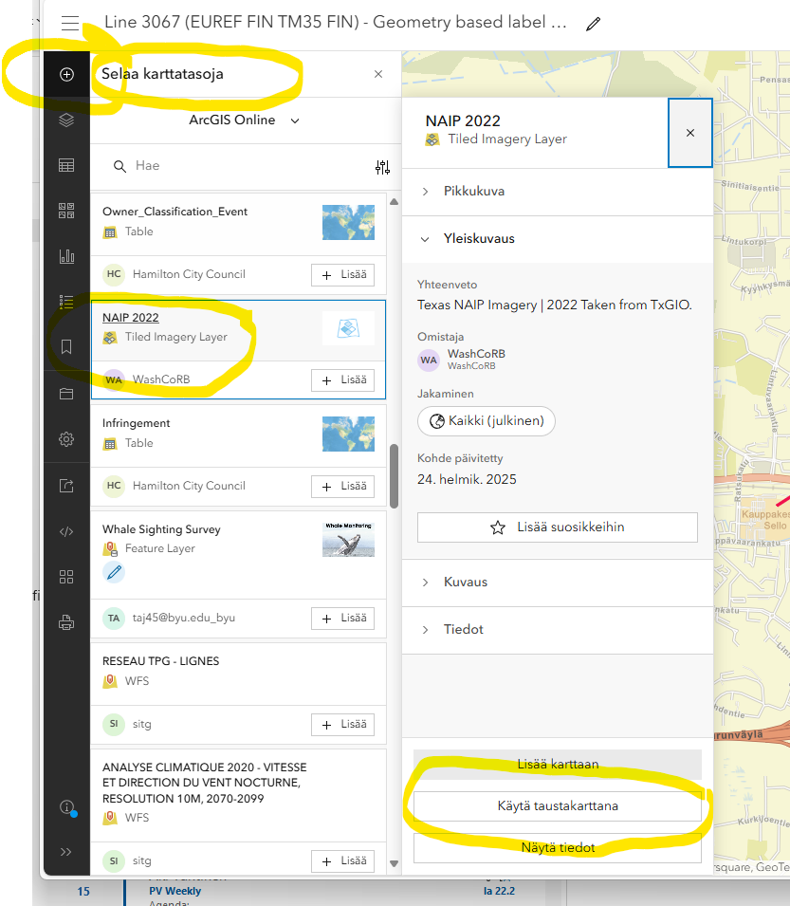Open the Tables icon in the sidebar
The width and height of the screenshot is (790, 906).
click(x=65, y=164)
